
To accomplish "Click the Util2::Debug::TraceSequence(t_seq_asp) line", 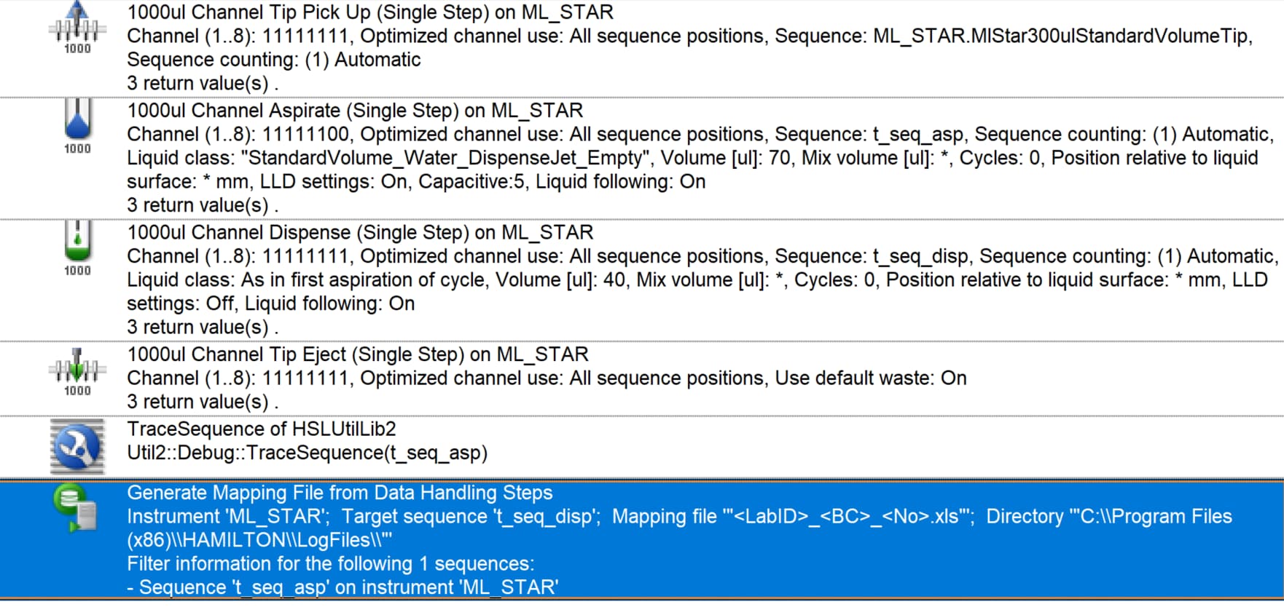I will click(307, 453).
